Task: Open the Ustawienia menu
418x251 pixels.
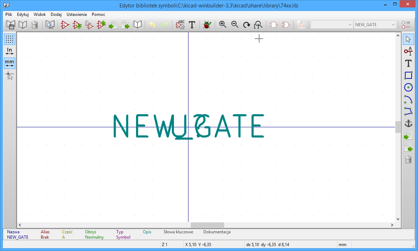Action: click(x=77, y=14)
